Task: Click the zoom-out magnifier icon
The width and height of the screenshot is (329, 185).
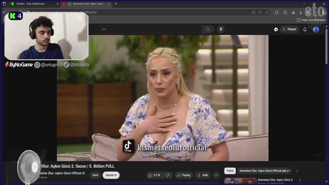Action: 260,12
